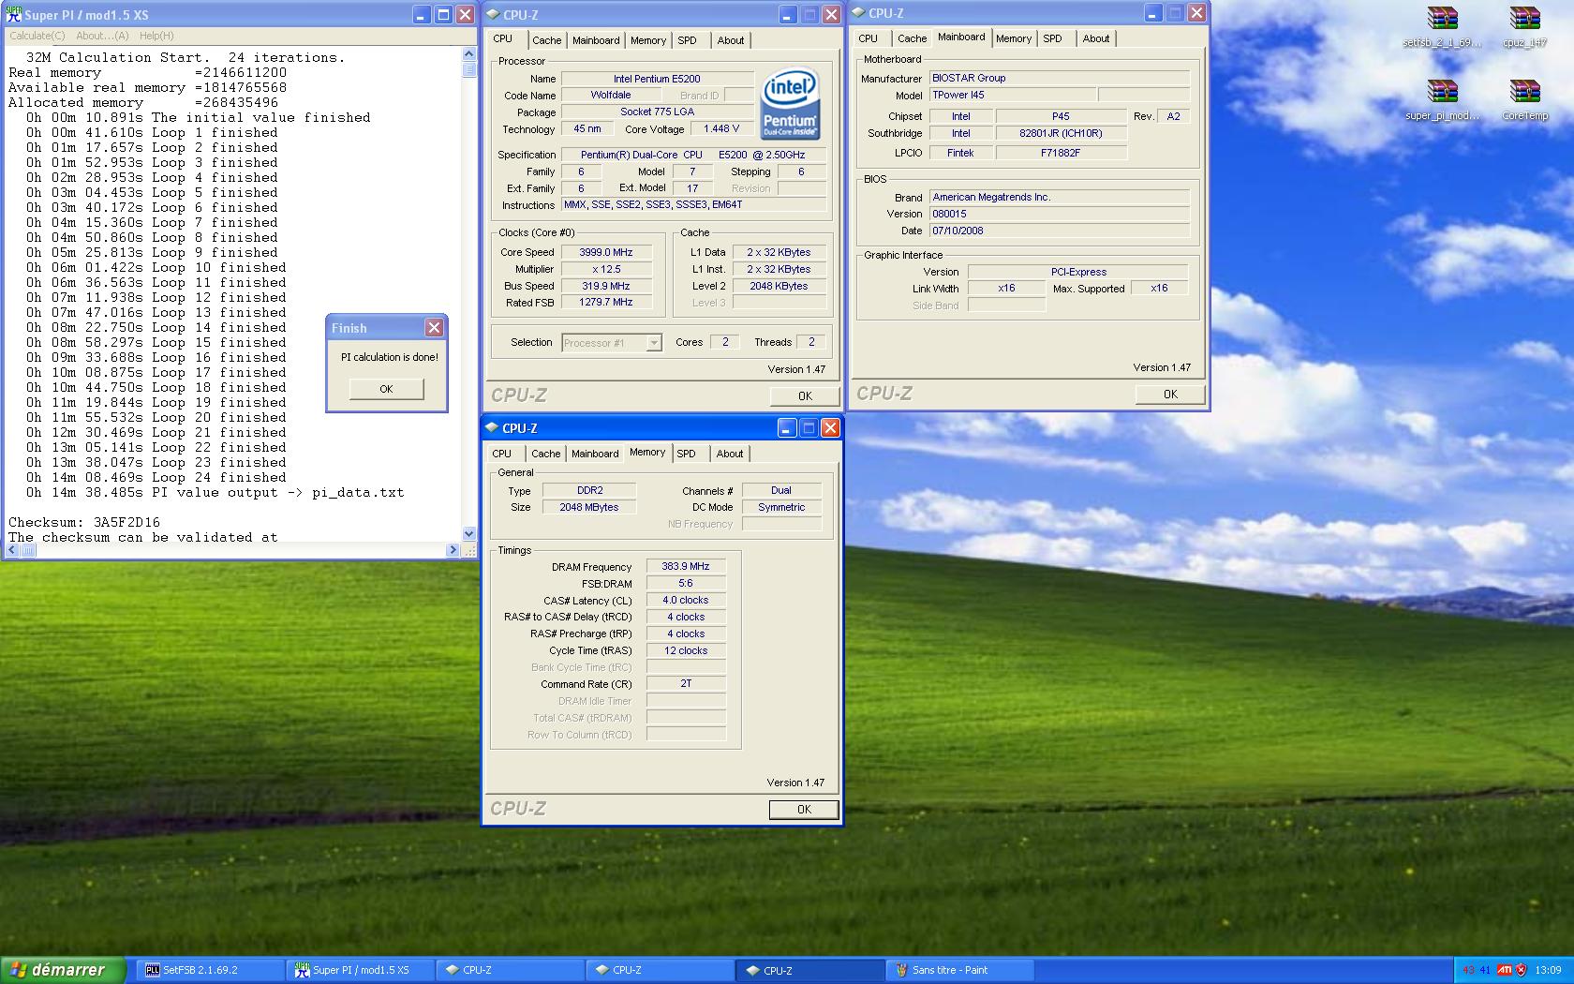Open About tab in the CPU-Z Memory window
This screenshot has width=1574, height=984.
tap(730, 454)
